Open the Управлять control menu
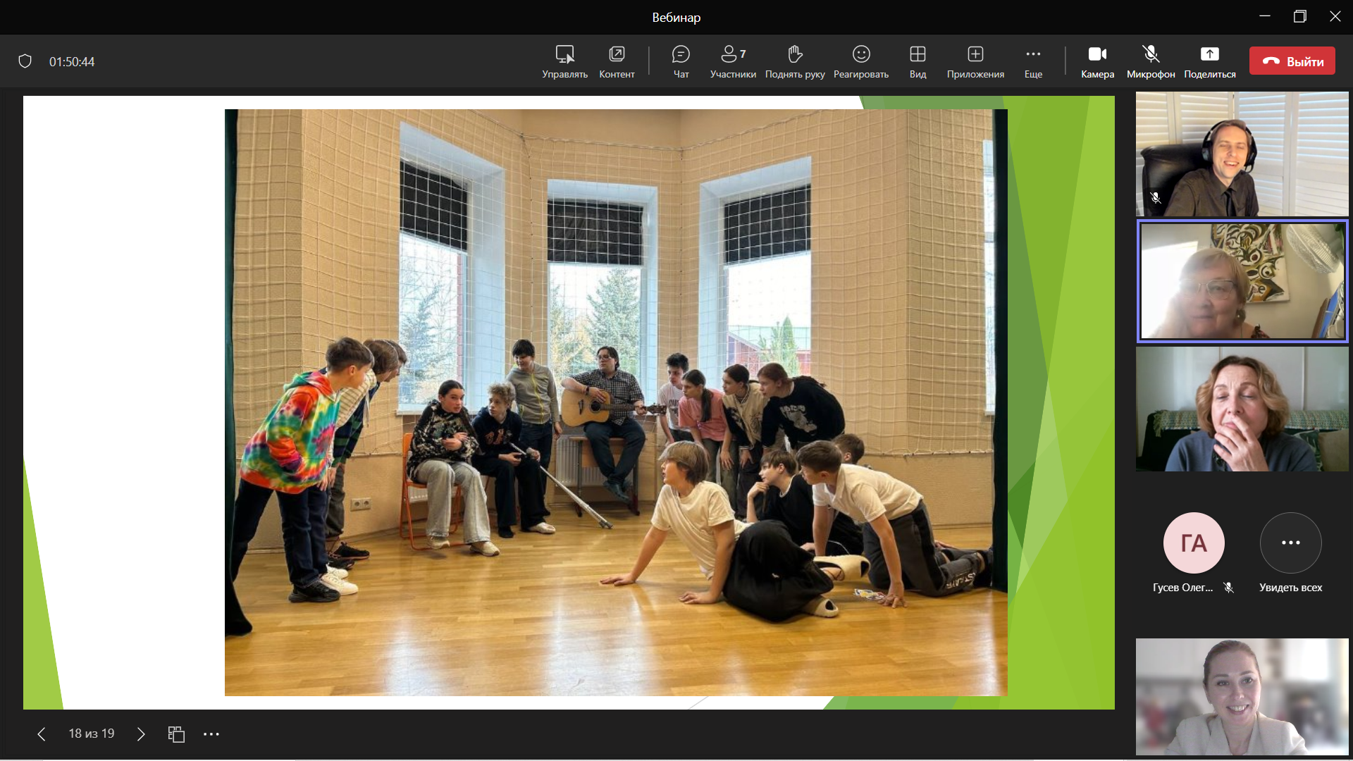 [564, 61]
